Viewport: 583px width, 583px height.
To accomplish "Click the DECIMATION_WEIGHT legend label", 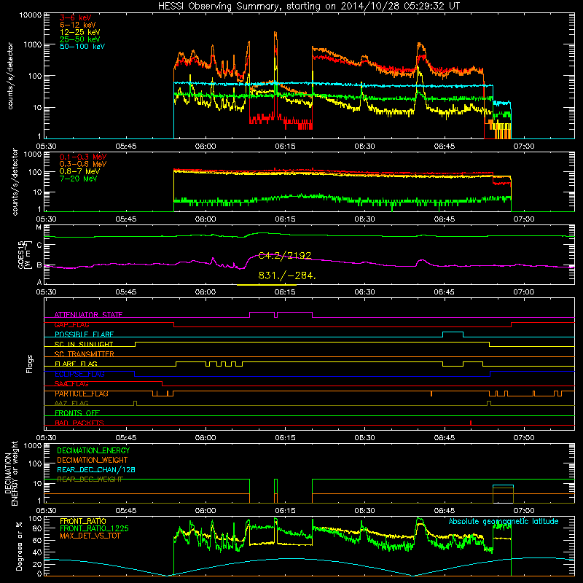I will tap(93, 460).
